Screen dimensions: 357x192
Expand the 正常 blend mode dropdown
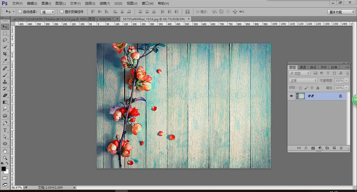coord(303,81)
